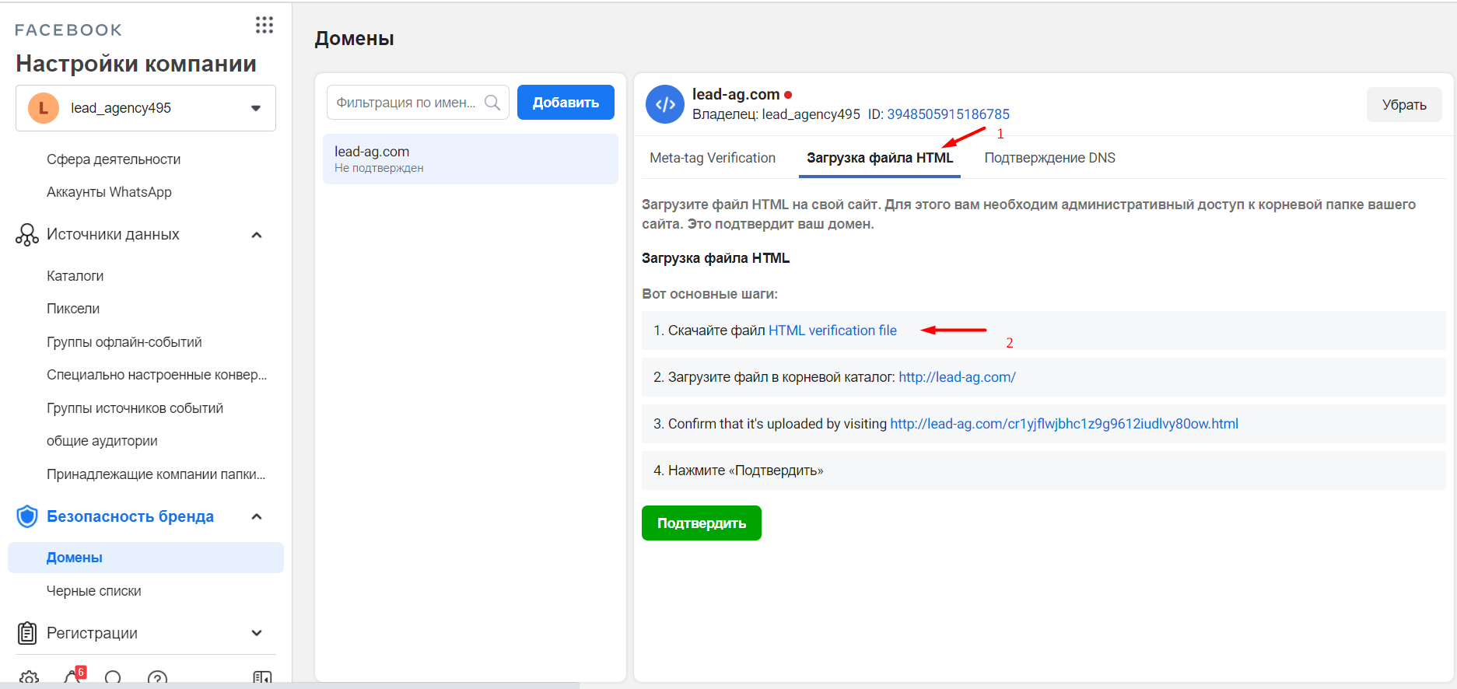The height and width of the screenshot is (689, 1457).
Task: Go to общие аудитории
Action: (x=102, y=441)
